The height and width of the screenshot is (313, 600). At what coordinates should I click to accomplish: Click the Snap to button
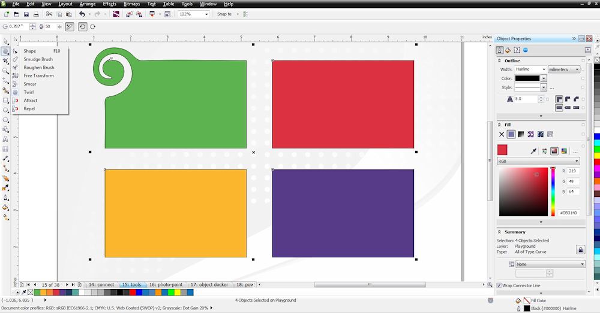[227, 14]
